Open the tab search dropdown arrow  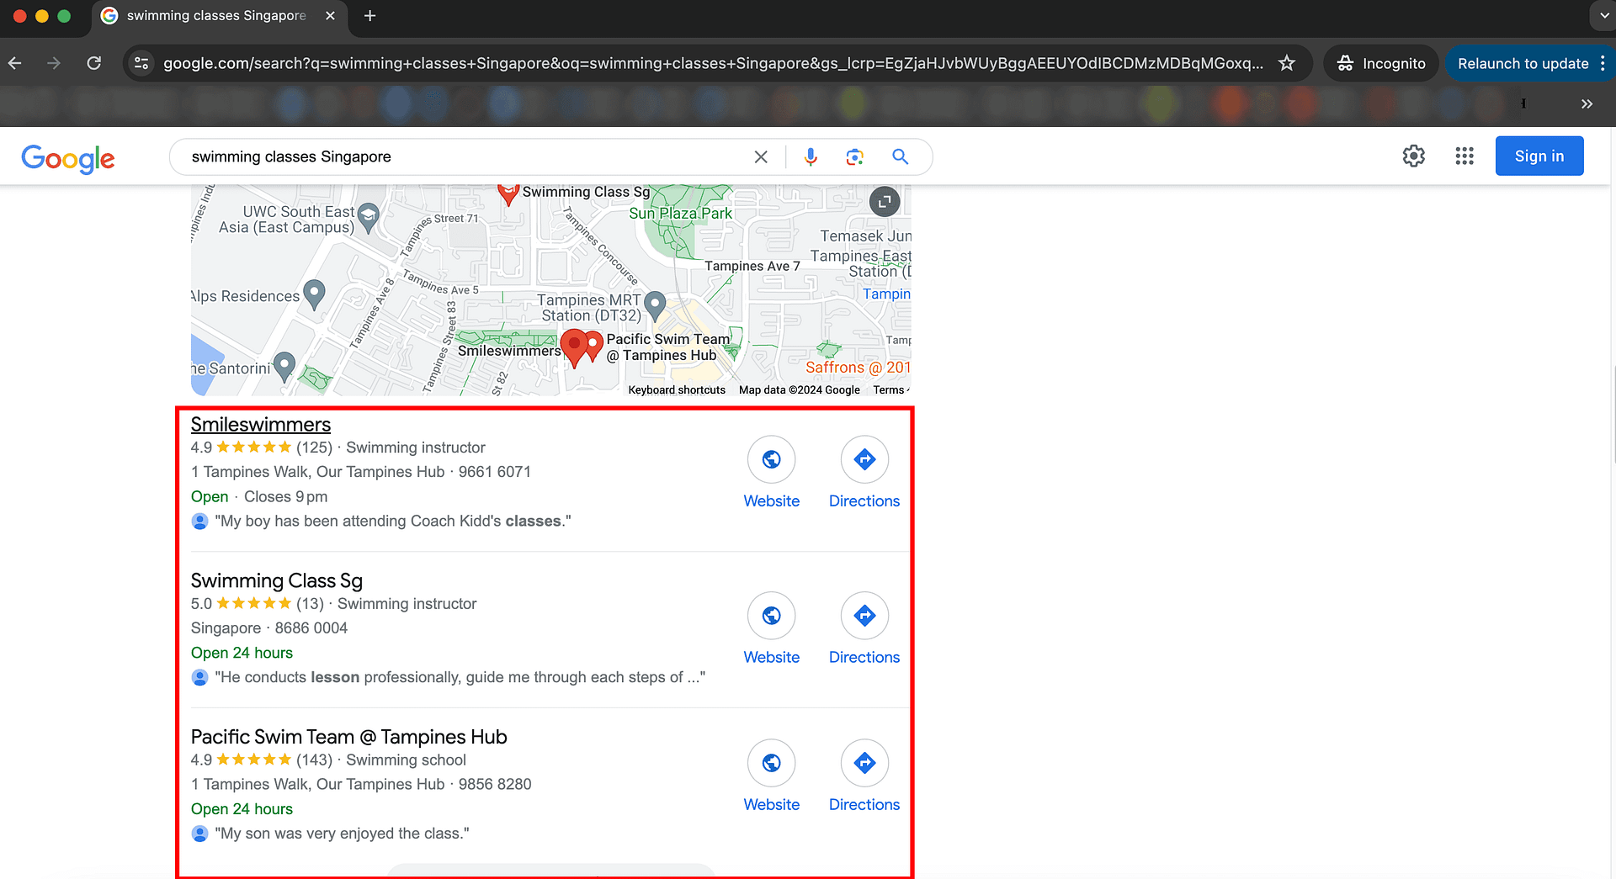1602,16
